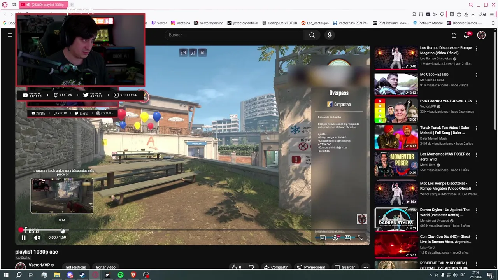Click the Compartir share button
Viewport: 498px width, 280px height.
click(275, 267)
